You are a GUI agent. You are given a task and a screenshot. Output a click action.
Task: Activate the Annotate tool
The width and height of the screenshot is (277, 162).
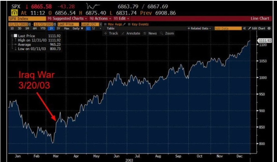(131, 33)
